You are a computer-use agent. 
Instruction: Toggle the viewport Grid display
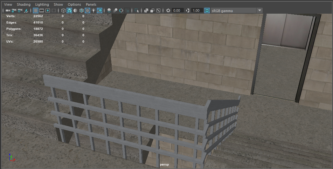tap(36, 10)
